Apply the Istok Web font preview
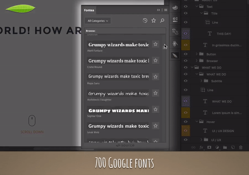The height and width of the screenshot is (175, 249). pos(118,126)
